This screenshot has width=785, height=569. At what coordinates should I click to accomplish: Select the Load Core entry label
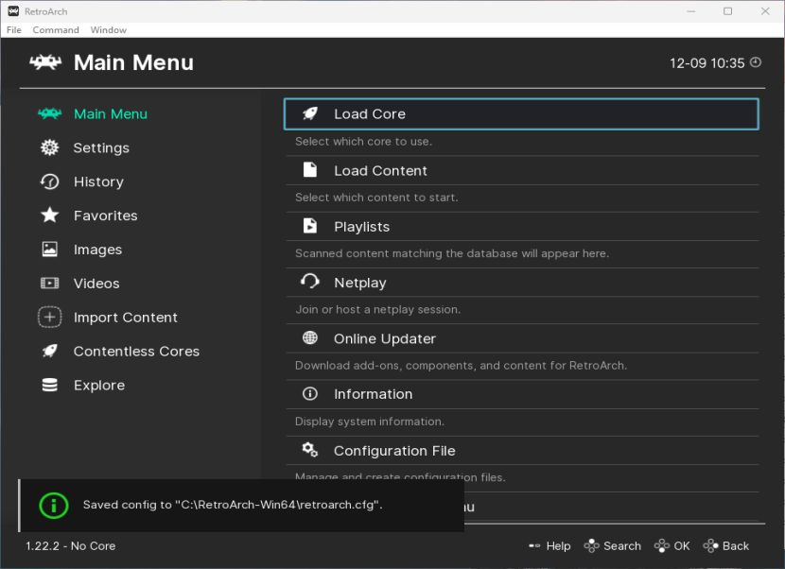pos(370,114)
